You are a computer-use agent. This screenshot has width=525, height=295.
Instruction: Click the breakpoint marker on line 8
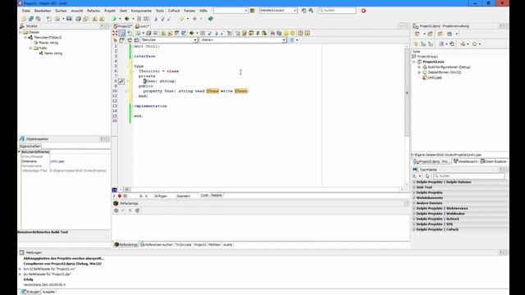(x=121, y=81)
